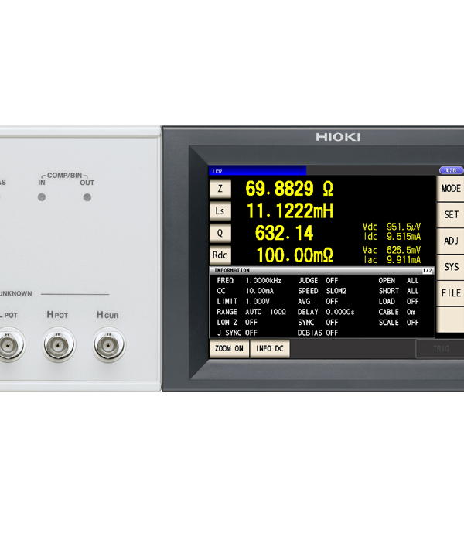This screenshot has height=537, width=464.
Task: Tap the ZOOM ON button
Action: (229, 349)
